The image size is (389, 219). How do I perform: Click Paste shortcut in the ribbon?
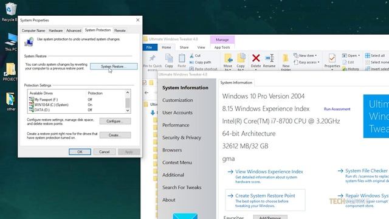pos(203,69)
